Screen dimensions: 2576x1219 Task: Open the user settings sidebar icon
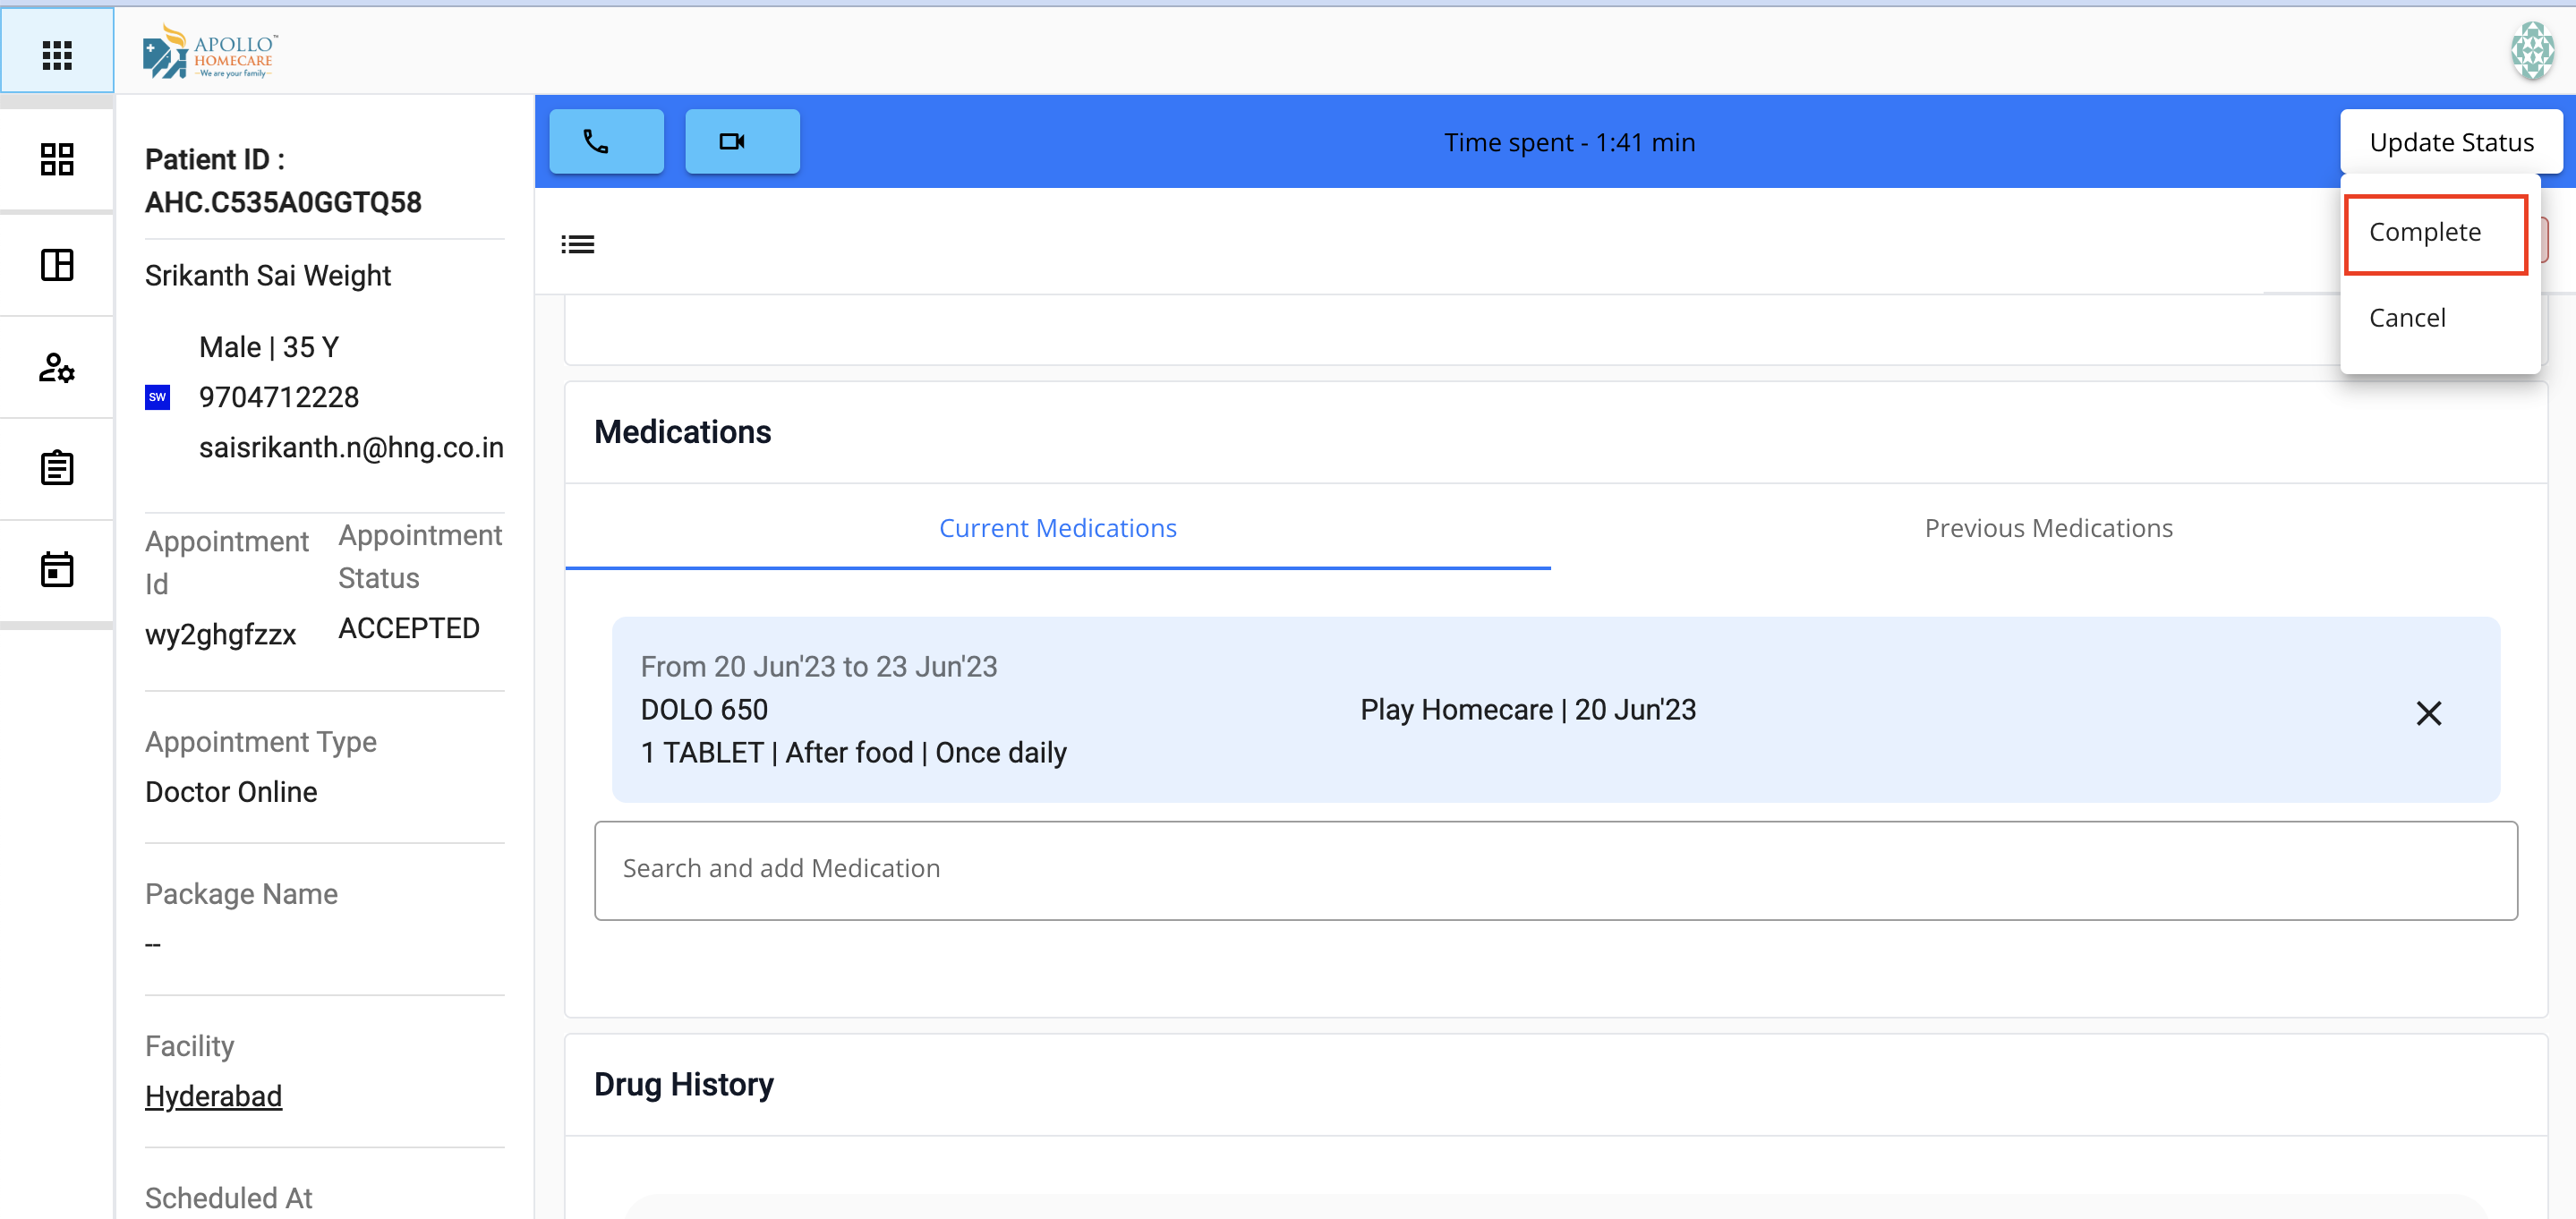coord(57,368)
